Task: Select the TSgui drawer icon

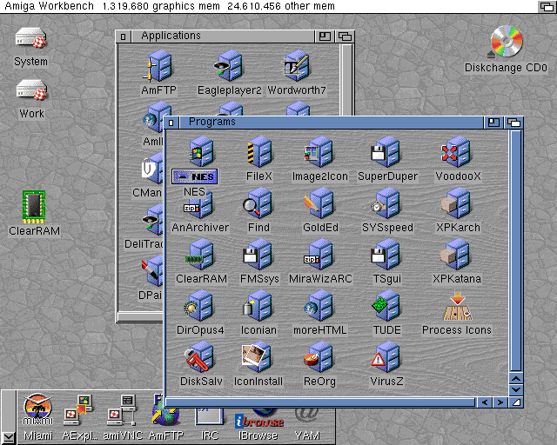Action: coord(386,255)
